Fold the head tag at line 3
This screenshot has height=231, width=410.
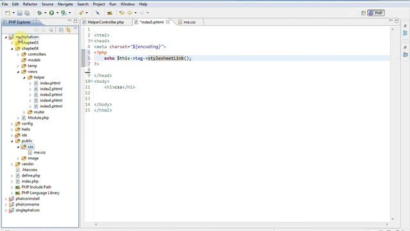(92, 40)
